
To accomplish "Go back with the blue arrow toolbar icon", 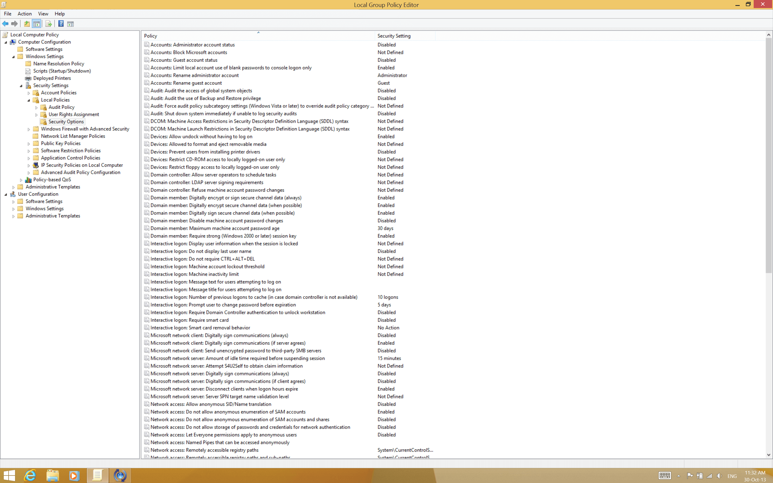I will tap(5, 24).
